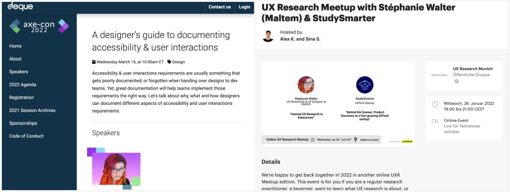The width and height of the screenshot is (510, 192).
Task: Click the calendar icon beside Wednesday March 16
Action: tap(94, 62)
